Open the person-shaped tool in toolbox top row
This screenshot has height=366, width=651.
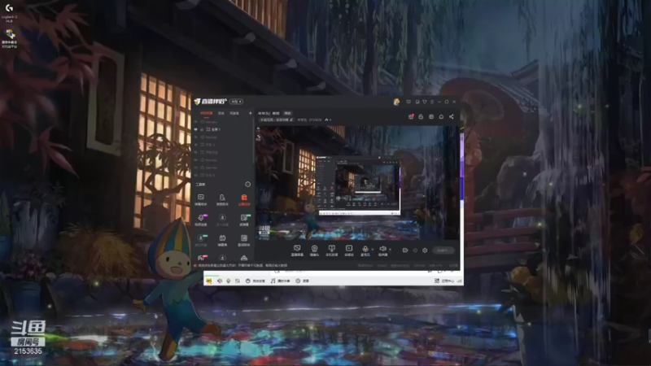[x=222, y=199]
